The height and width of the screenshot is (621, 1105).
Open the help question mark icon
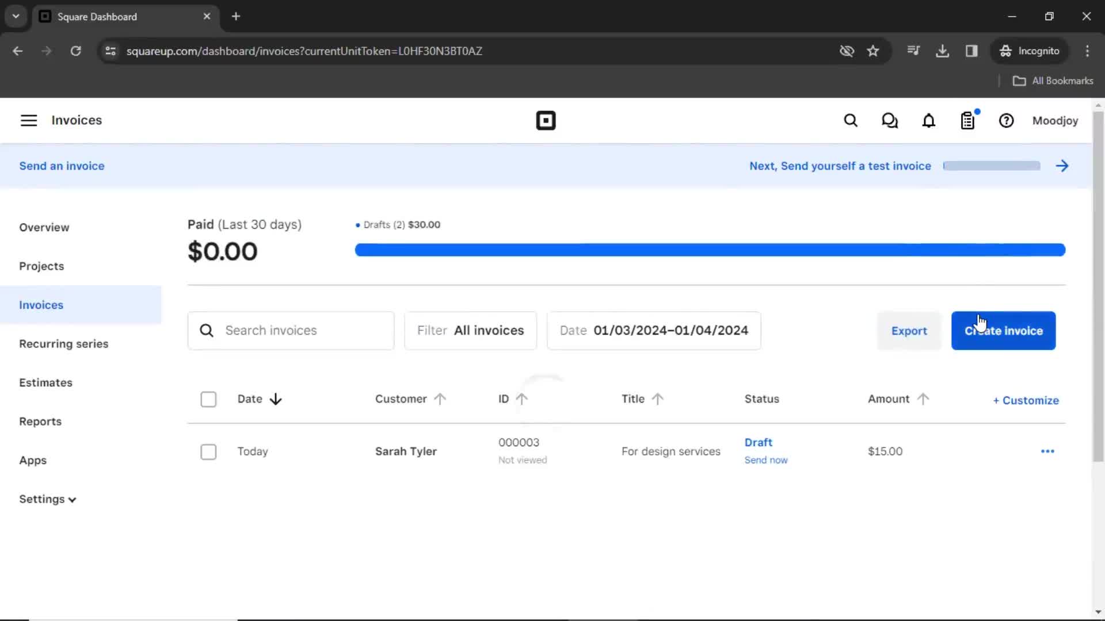(1007, 121)
